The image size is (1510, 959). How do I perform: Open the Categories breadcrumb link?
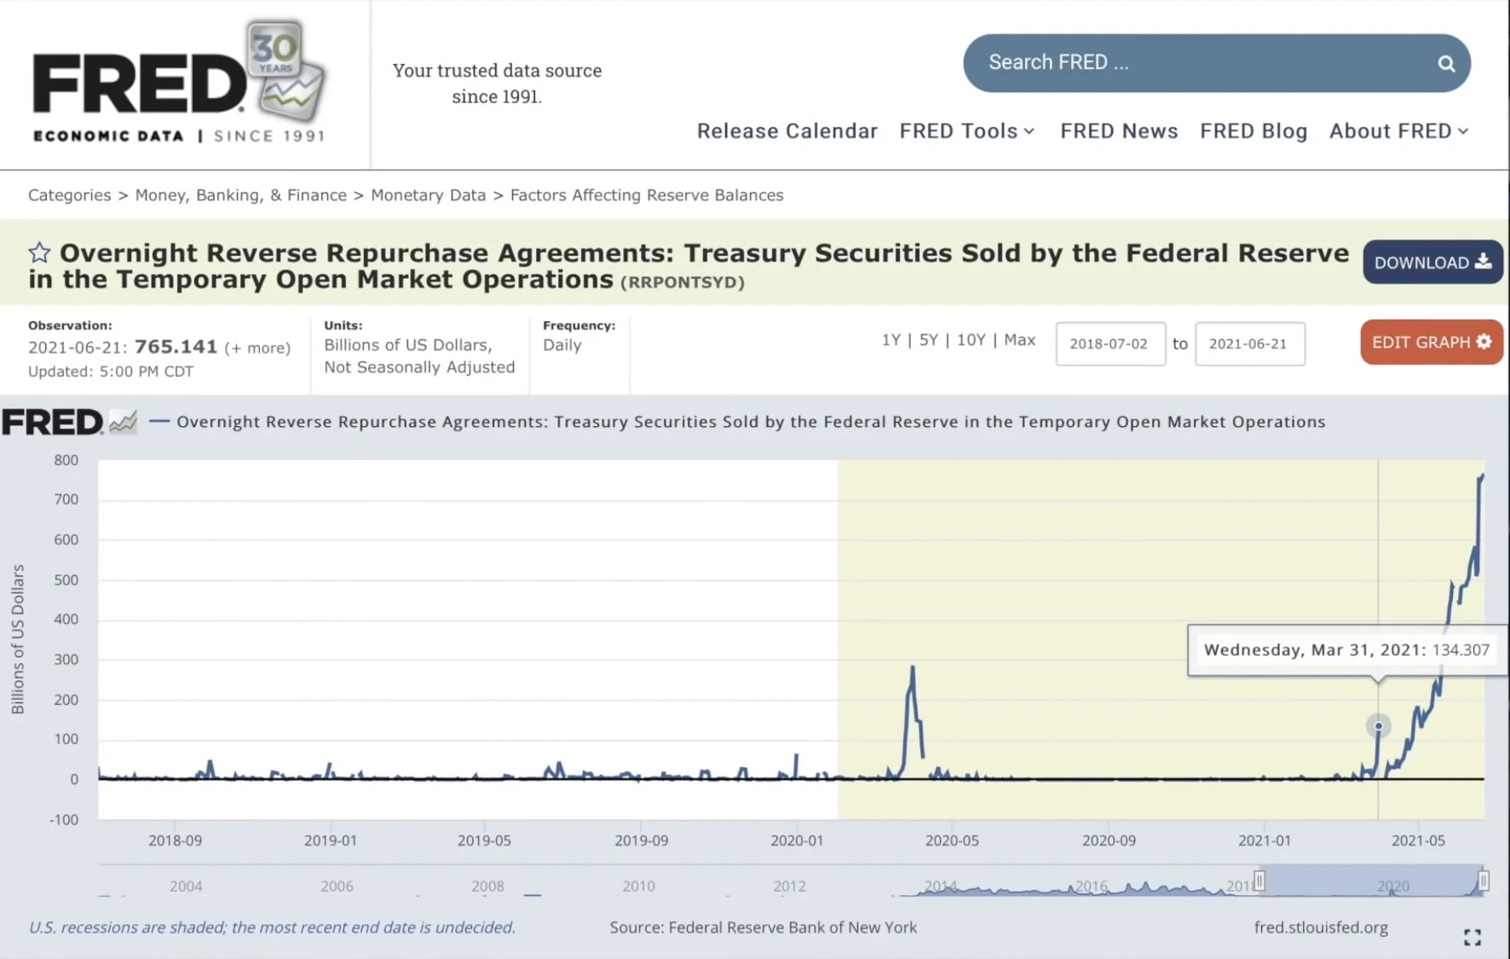(x=70, y=195)
